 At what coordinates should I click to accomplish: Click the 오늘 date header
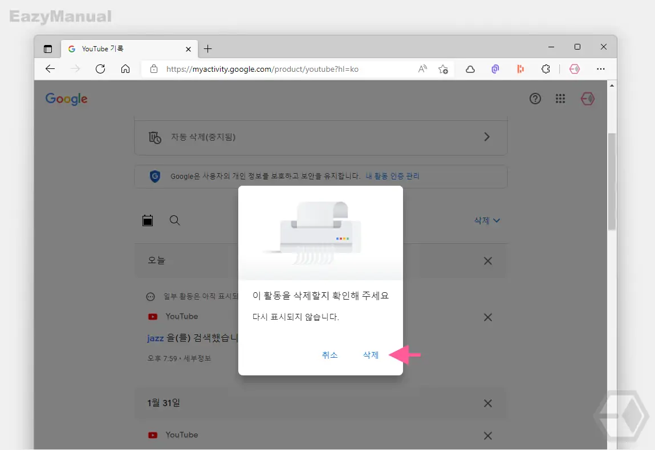point(156,260)
